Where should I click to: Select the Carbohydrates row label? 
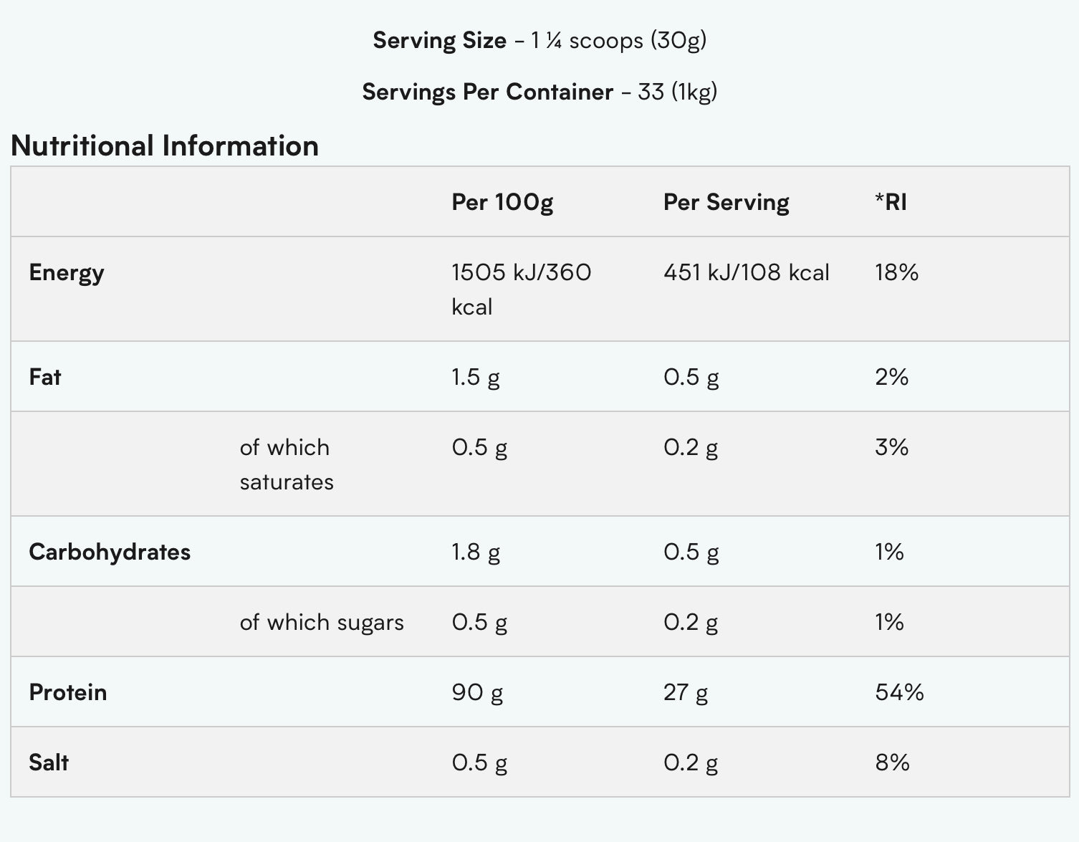[110, 552]
